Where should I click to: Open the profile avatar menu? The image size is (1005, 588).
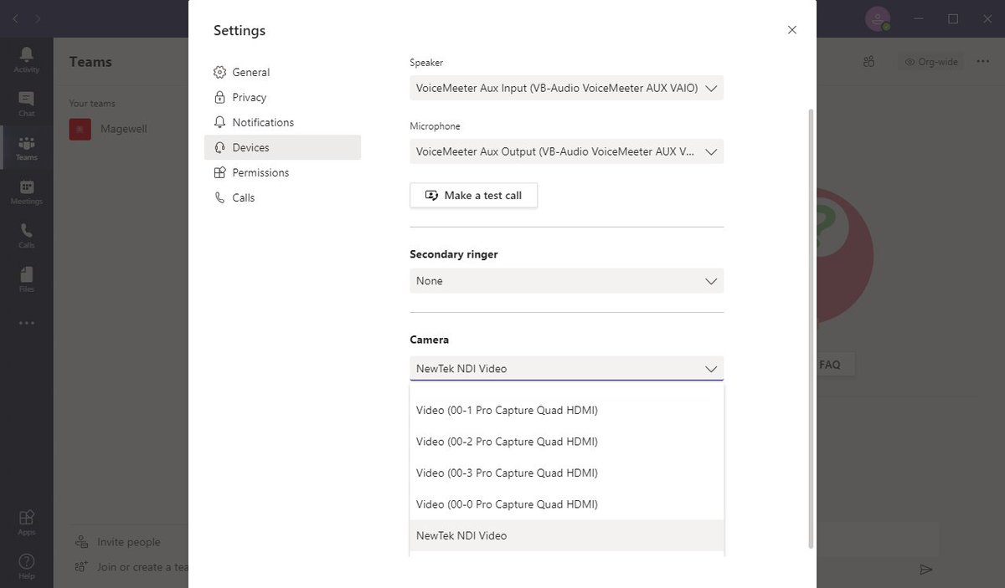click(x=878, y=18)
